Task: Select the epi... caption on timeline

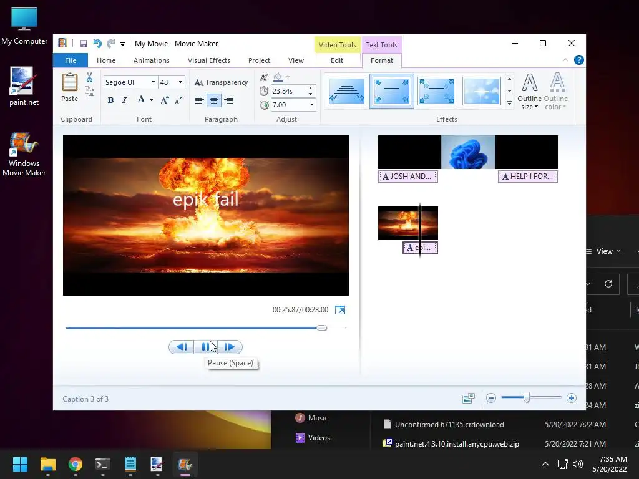Action: click(x=420, y=248)
